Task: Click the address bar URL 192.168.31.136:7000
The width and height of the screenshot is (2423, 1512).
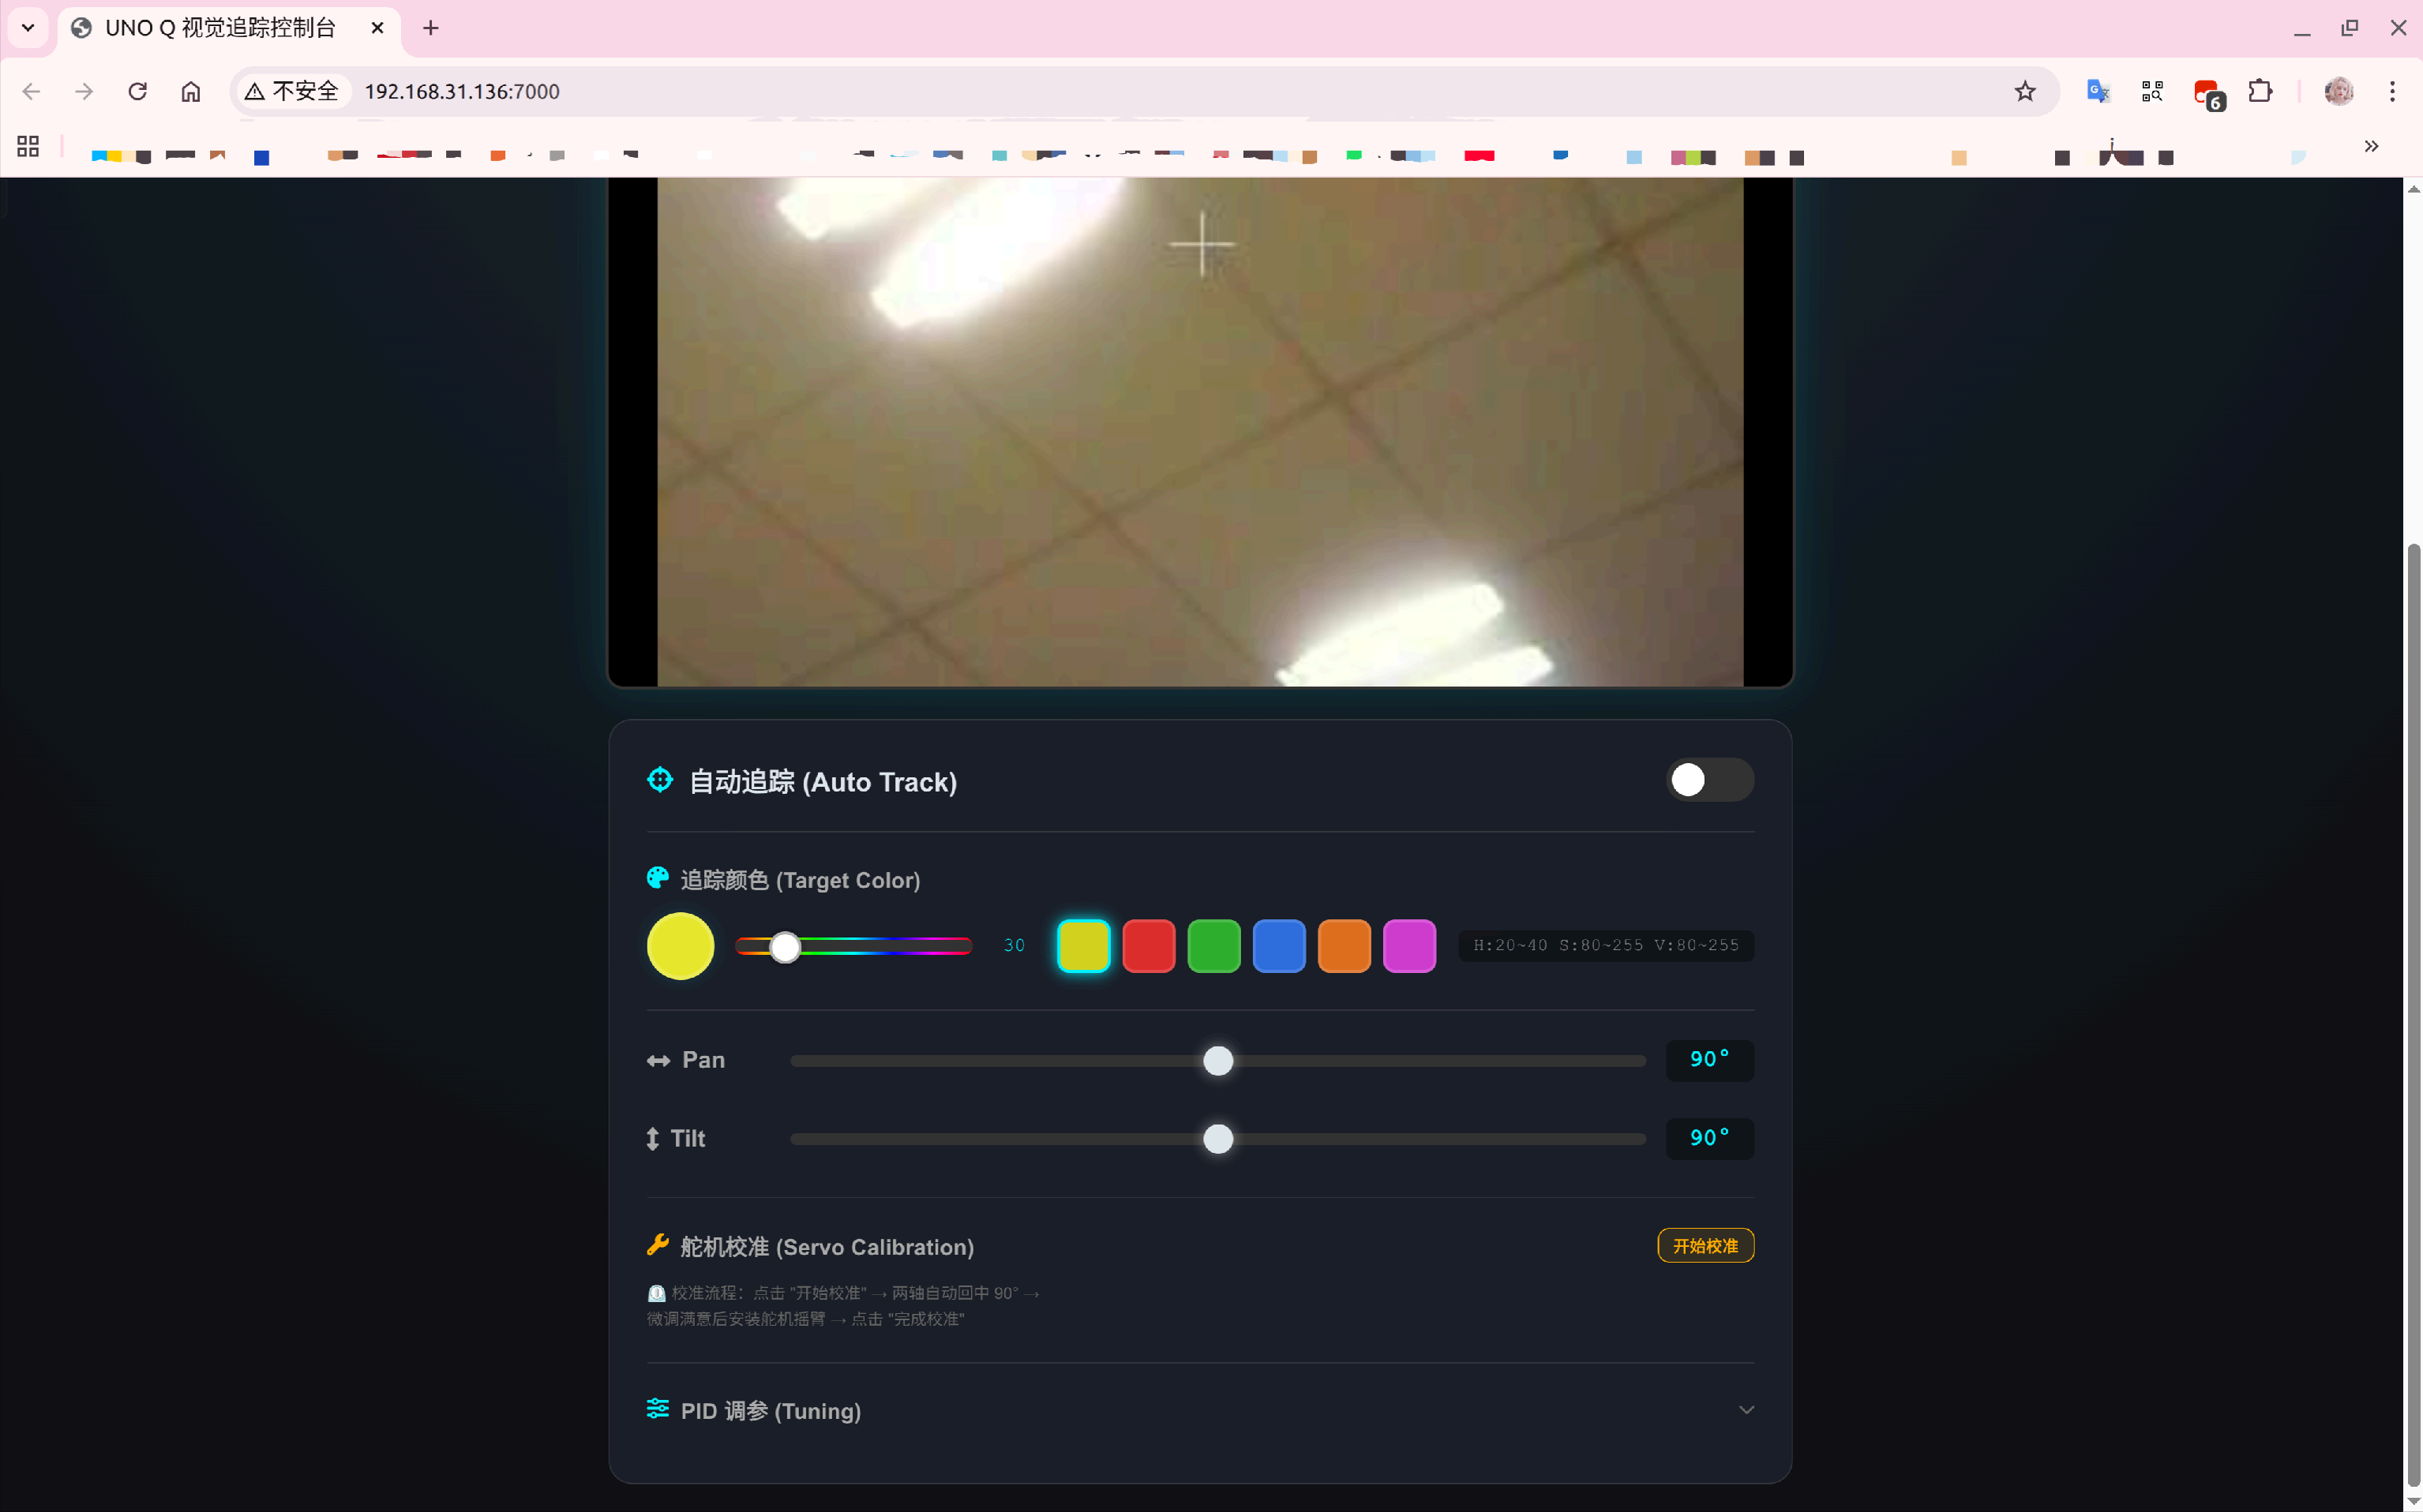Action: 462,92
